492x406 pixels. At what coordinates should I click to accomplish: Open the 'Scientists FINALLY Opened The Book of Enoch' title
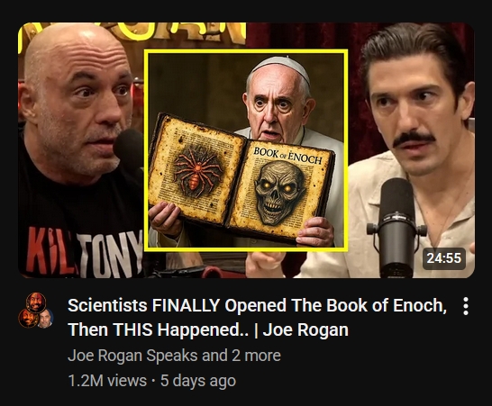[258, 305]
